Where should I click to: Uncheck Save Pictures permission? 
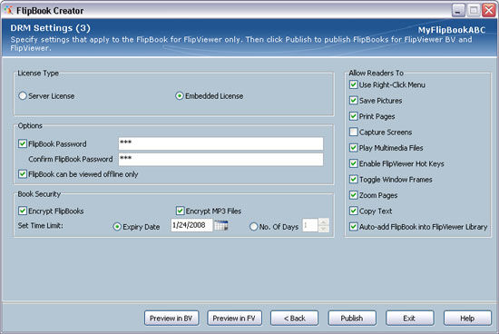tap(353, 101)
